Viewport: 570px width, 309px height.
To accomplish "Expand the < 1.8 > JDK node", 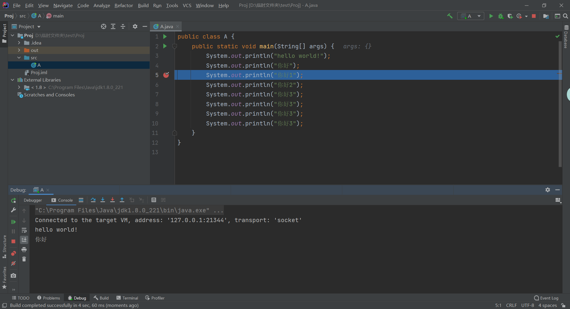I will (19, 87).
